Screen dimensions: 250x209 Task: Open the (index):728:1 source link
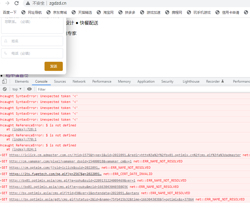pos(24,129)
